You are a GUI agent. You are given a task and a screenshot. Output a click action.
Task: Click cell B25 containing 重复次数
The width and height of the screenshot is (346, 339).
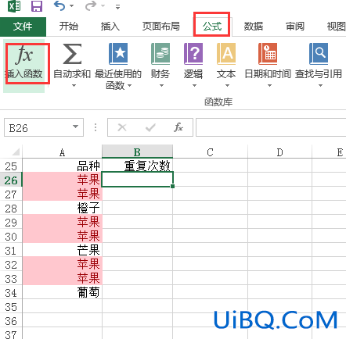[137, 166]
